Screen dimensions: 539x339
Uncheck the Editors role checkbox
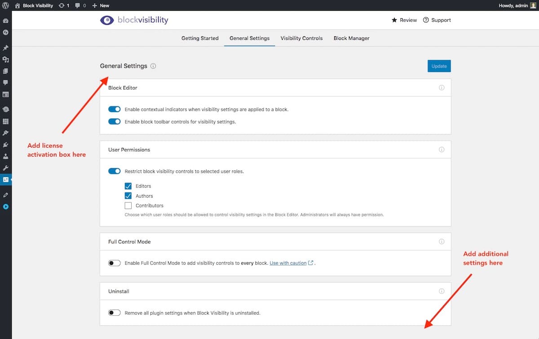pyautogui.click(x=128, y=186)
